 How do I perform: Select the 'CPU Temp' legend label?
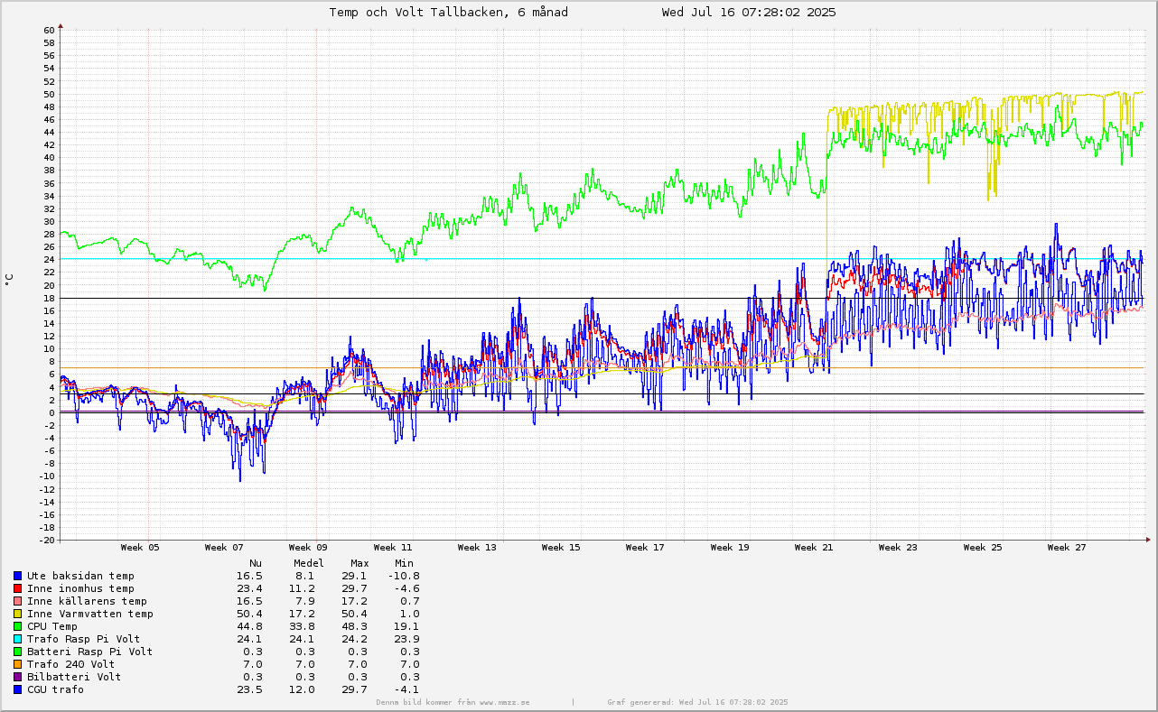pyautogui.click(x=52, y=626)
